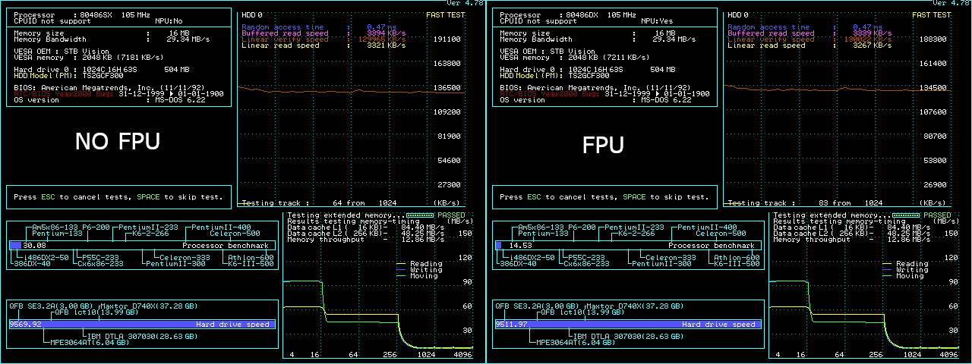Click the 4096 x-axis label in the DX memory graph
Viewport: 972px width, 364px height.
coord(948,355)
